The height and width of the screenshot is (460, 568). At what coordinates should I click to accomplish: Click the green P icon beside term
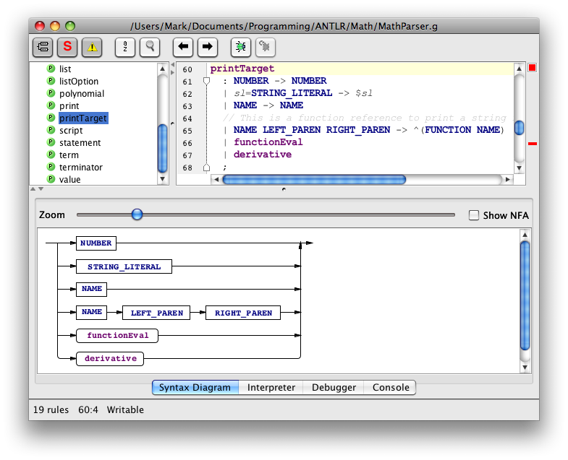51,155
